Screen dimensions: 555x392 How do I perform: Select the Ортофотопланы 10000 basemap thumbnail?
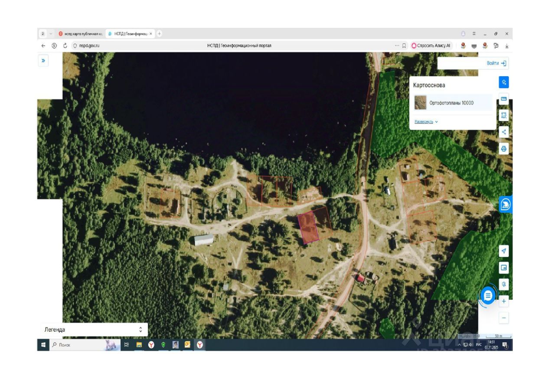[420, 103]
